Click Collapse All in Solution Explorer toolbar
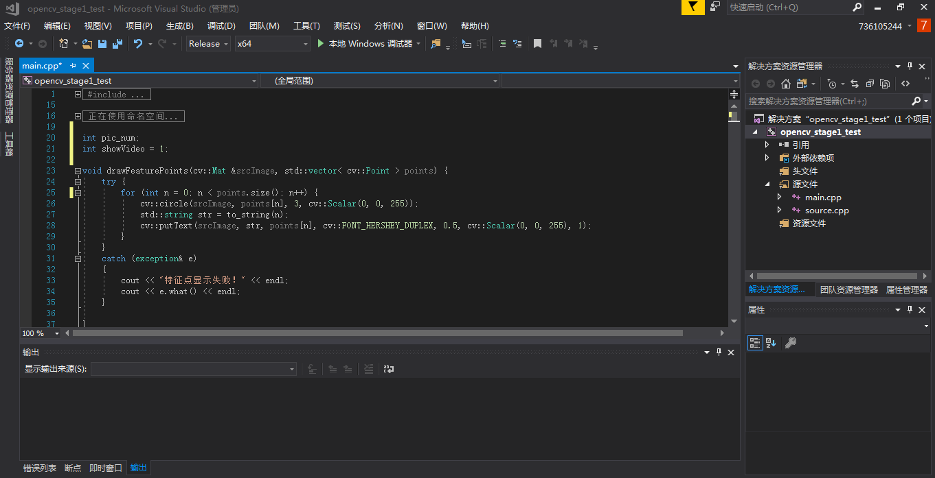The width and height of the screenshot is (935, 478). pyautogui.click(x=870, y=84)
